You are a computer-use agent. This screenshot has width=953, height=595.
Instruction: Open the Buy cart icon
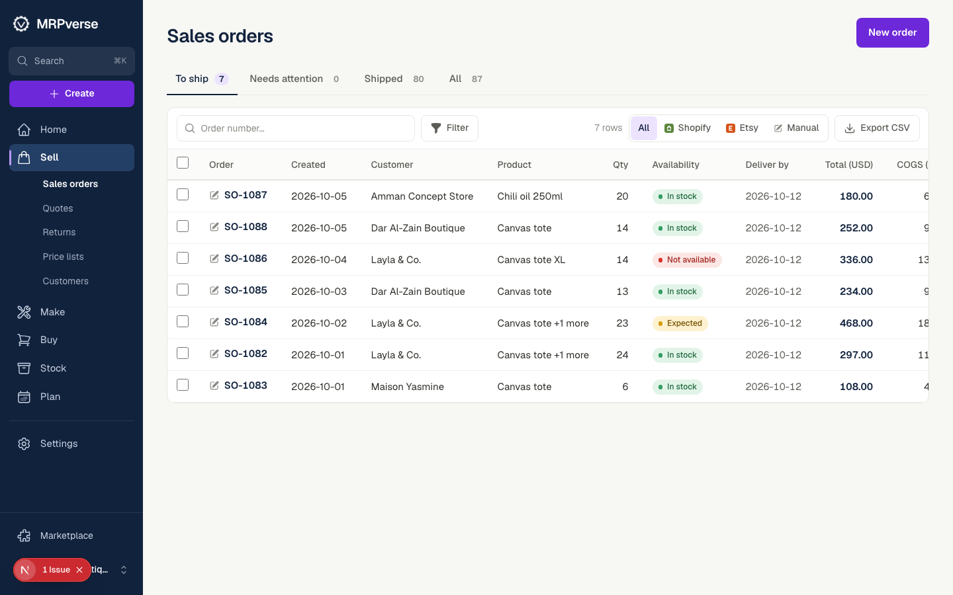(x=24, y=340)
